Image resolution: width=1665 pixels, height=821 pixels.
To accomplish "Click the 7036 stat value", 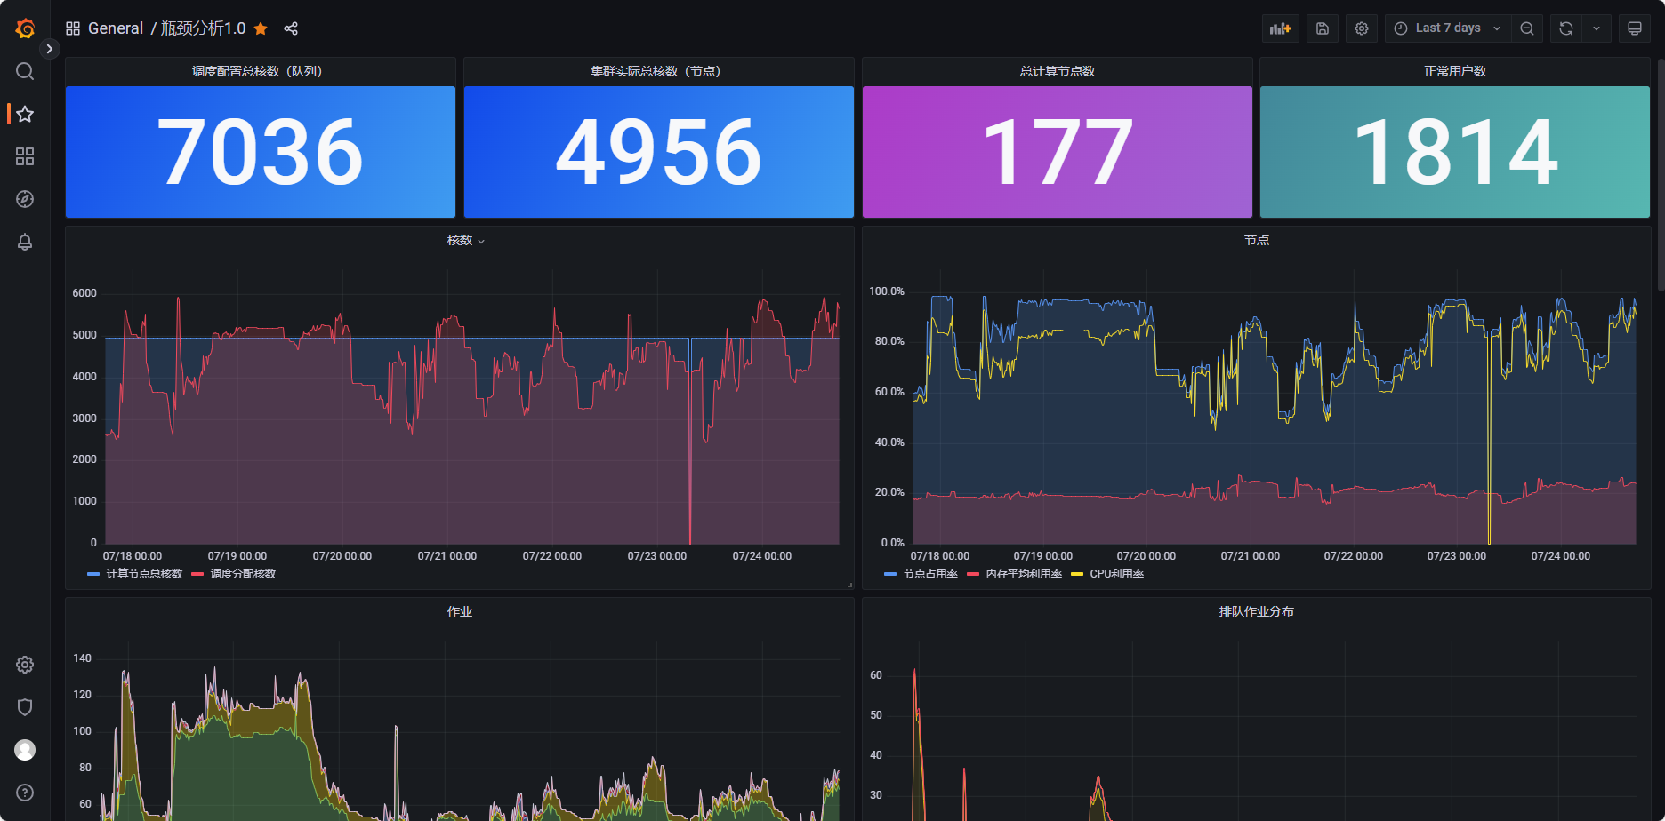I will point(261,153).
